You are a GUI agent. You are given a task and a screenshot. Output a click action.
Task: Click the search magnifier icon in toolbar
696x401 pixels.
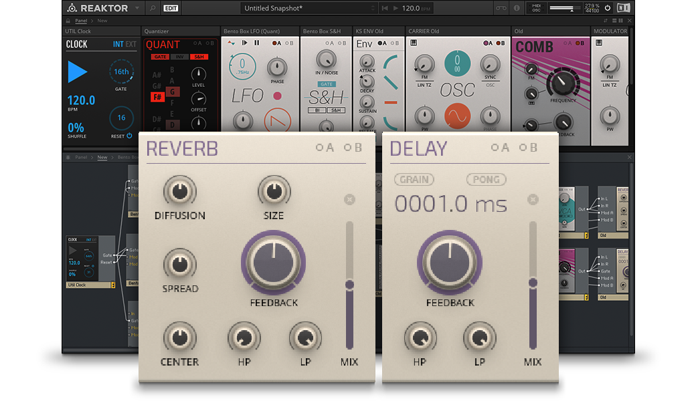point(153,8)
